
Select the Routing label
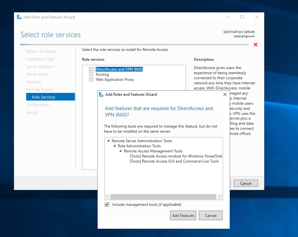click(102, 74)
